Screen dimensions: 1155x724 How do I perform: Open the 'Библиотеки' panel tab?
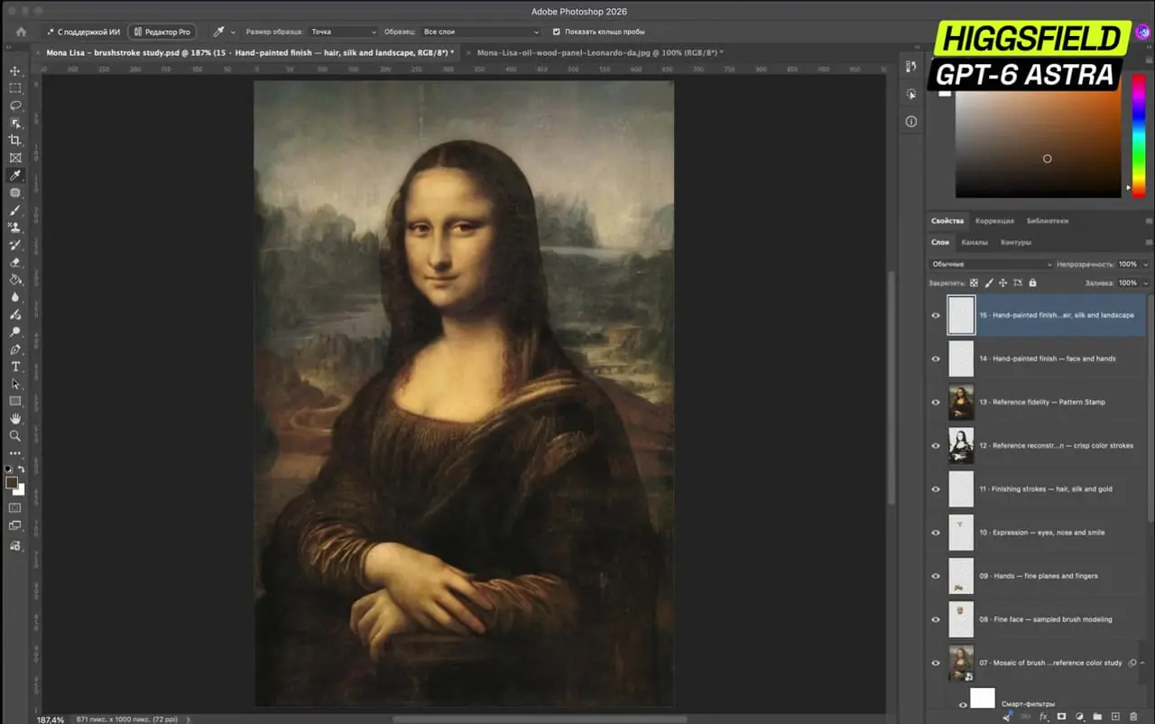click(1048, 220)
